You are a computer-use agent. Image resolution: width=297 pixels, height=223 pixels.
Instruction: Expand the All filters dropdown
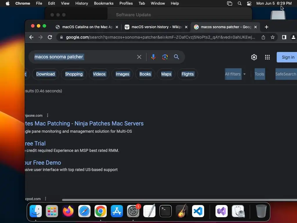(x=235, y=74)
